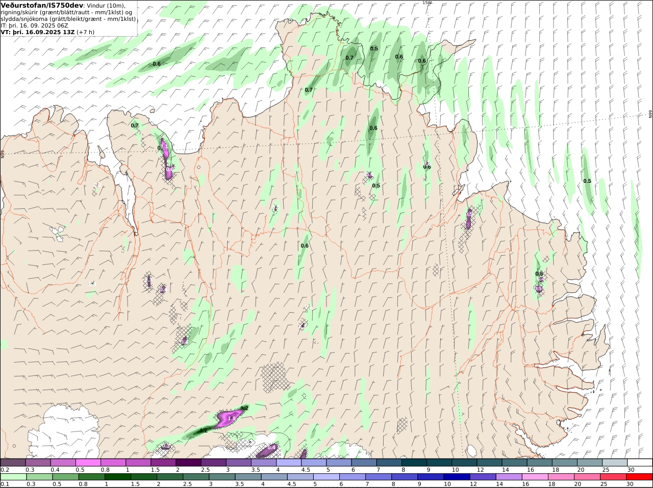Click the 25 number under the snow legend
Image resolution: width=653 pixels, height=488 pixels.
[x=606, y=470]
